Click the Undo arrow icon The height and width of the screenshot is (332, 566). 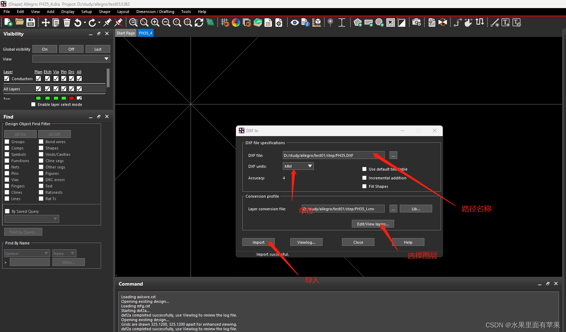click(x=78, y=23)
